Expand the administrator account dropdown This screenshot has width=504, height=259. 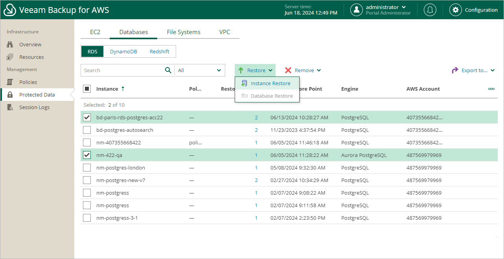[404, 7]
